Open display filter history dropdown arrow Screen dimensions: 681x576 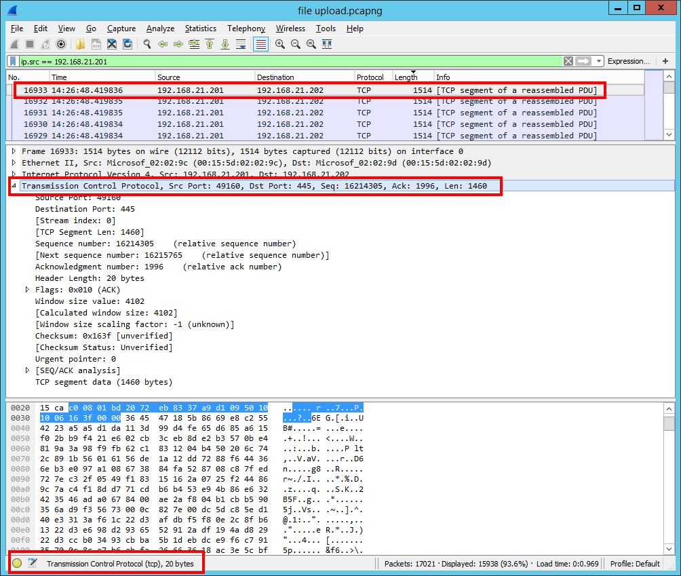599,61
